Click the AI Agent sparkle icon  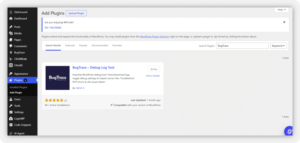coord(11,133)
